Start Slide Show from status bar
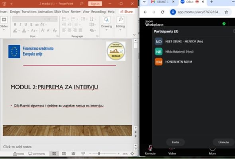The height and width of the screenshot is (159, 235). [83, 153]
